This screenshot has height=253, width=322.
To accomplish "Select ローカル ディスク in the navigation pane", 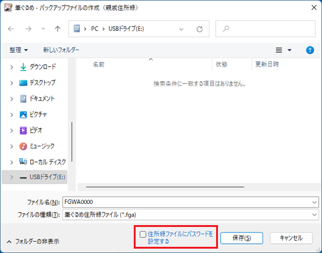I will [48, 162].
